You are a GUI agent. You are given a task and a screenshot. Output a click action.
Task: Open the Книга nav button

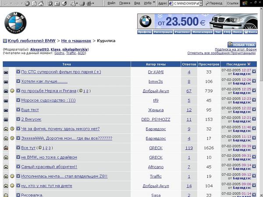[251, 32]
